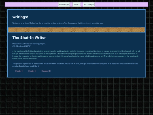Click the 'Welcome to writings!' intro sentence
This screenshot has height=115, width=153.
pos(58,23)
